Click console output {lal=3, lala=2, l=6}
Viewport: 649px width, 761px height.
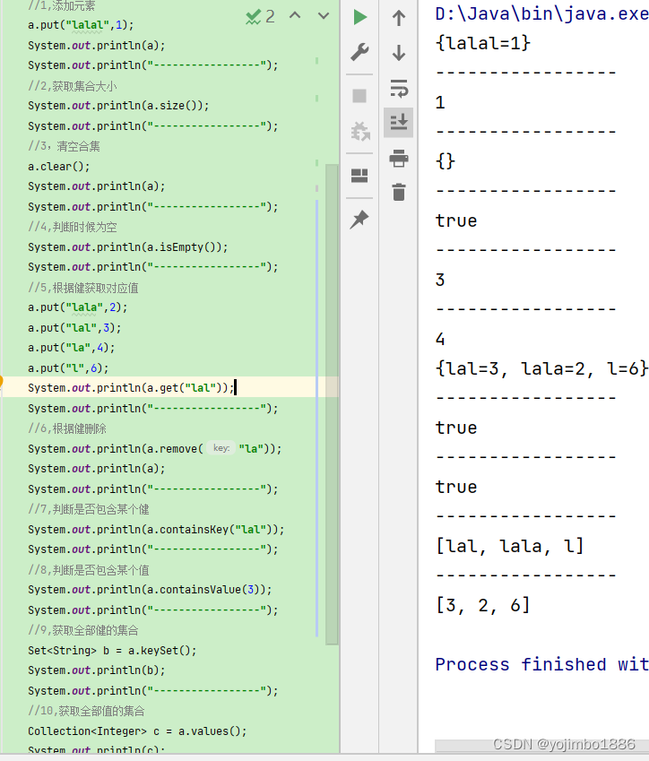(541, 369)
